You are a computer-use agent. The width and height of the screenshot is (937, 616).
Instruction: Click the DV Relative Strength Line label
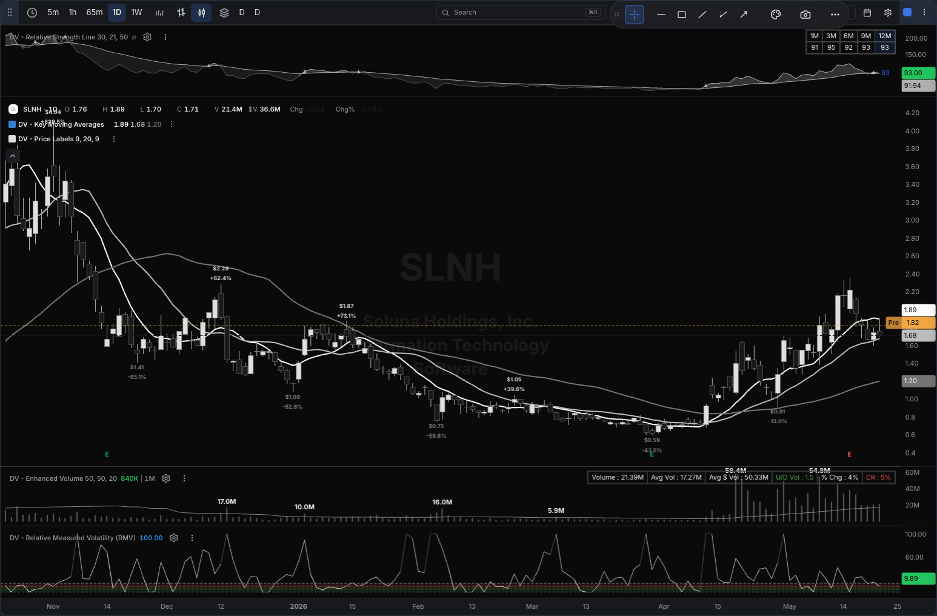point(69,37)
